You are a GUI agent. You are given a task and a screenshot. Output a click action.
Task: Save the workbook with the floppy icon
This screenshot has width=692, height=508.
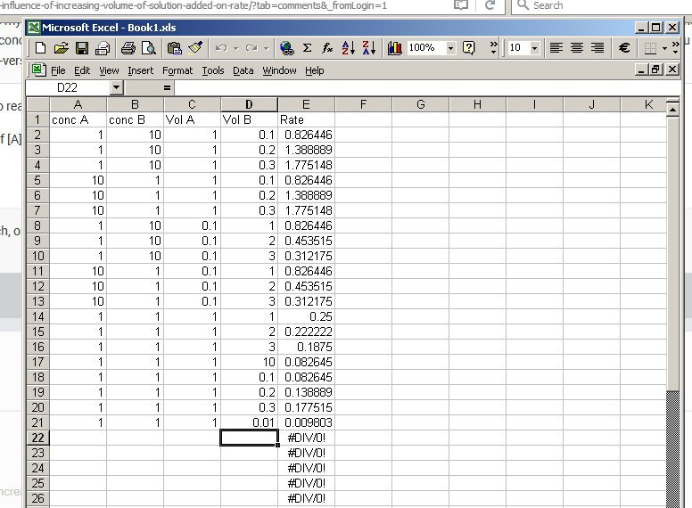[x=81, y=48]
